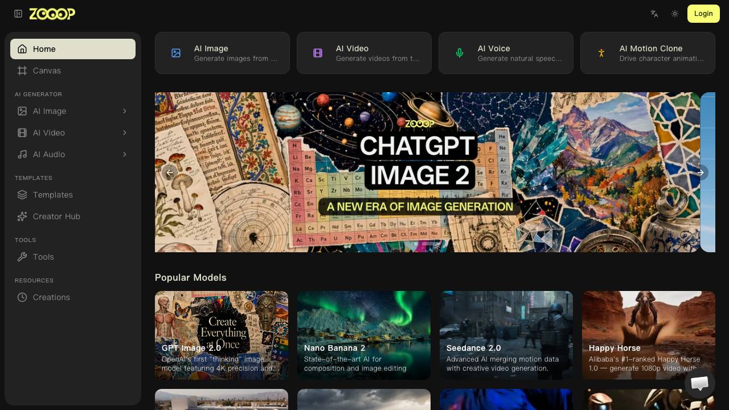Click the AI Video sidebar film icon
Viewport: 729px width, 410px height.
tap(22, 133)
